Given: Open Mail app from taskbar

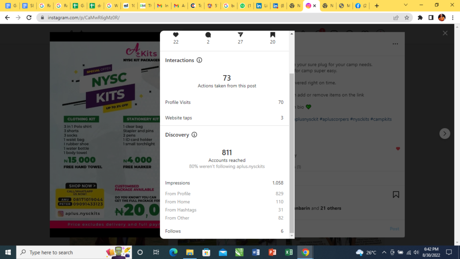Looking at the screenshot, I should 223,252.
